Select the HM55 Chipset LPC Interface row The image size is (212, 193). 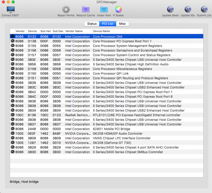(x=107, y=138)
